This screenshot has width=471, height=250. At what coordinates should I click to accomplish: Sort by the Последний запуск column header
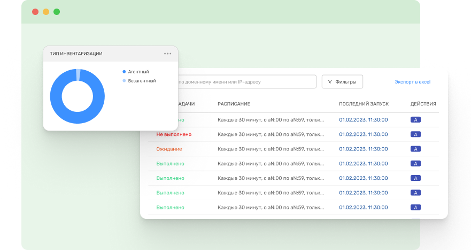[364, 104]
